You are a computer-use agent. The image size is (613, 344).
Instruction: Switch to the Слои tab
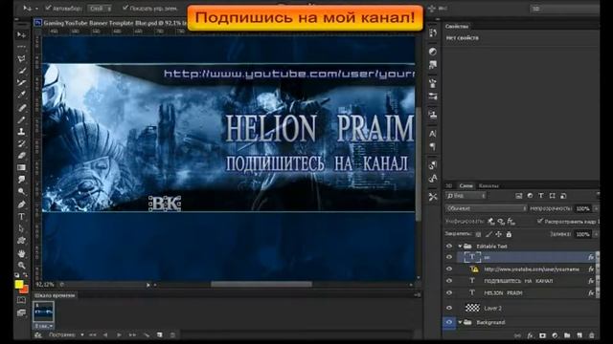point(465,186)
